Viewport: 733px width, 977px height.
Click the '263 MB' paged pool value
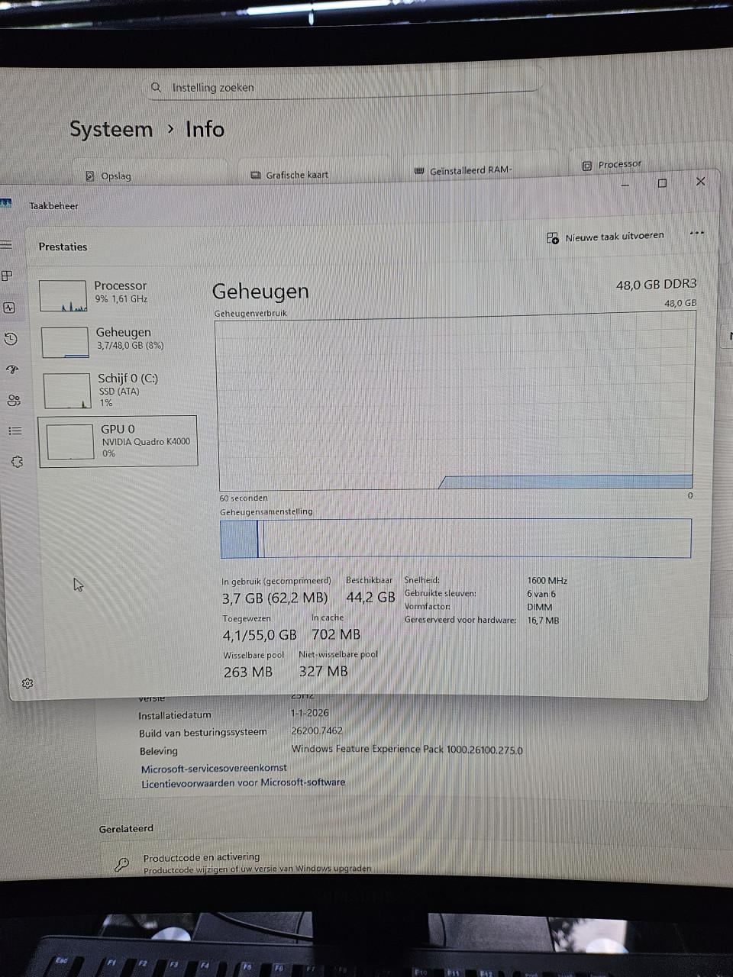pyautogui.click(x=248, y=672)
